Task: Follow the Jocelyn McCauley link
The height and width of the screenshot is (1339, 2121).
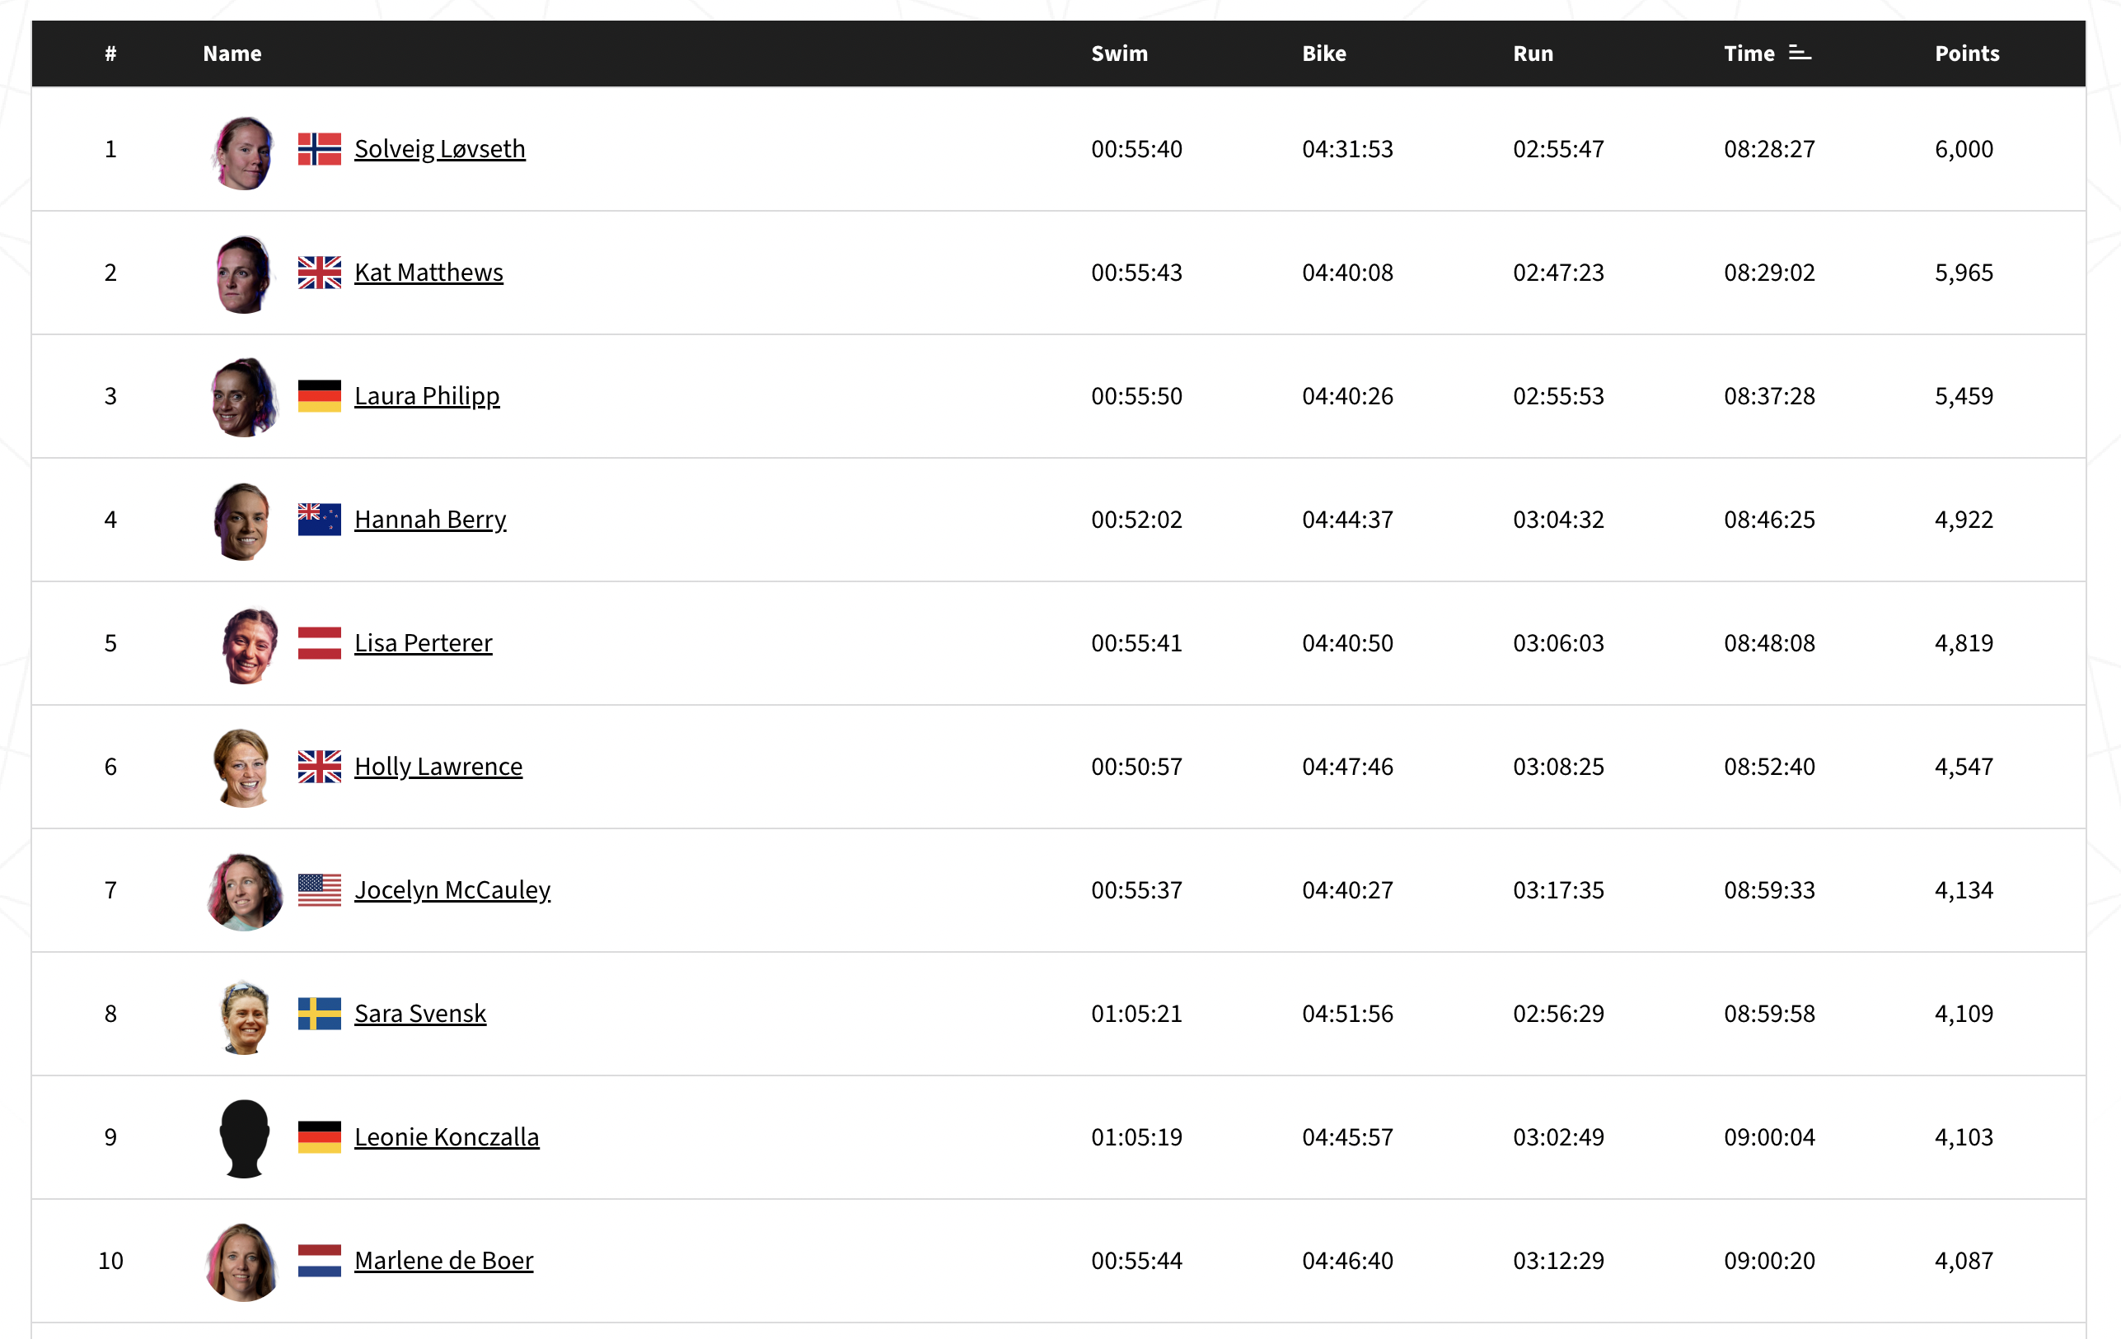Action: 452,890
